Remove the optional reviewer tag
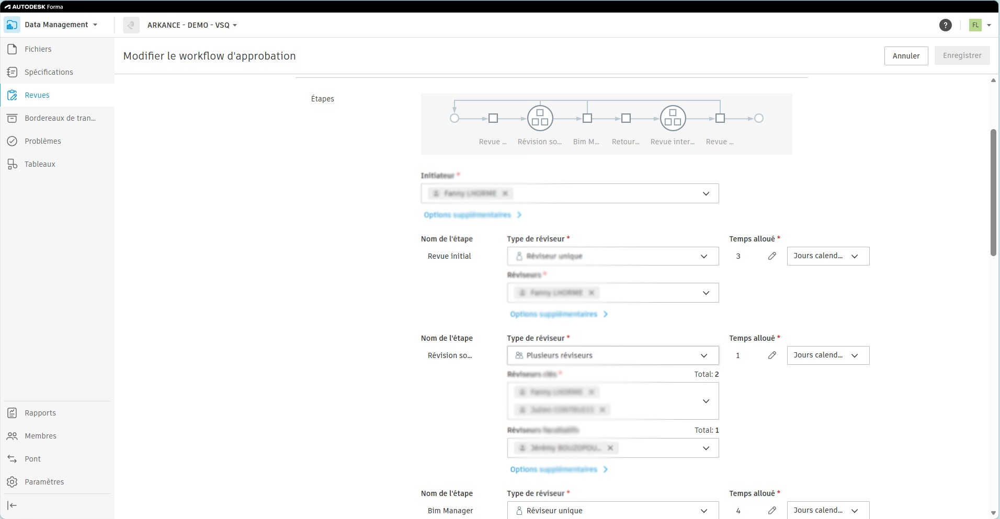 coord(610,448)
